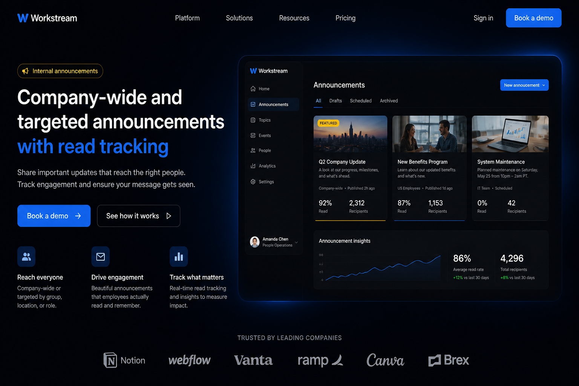Click the arrow icon on hero Book a demo
Screen dimensions: 579x386
(x=78, y=216)
